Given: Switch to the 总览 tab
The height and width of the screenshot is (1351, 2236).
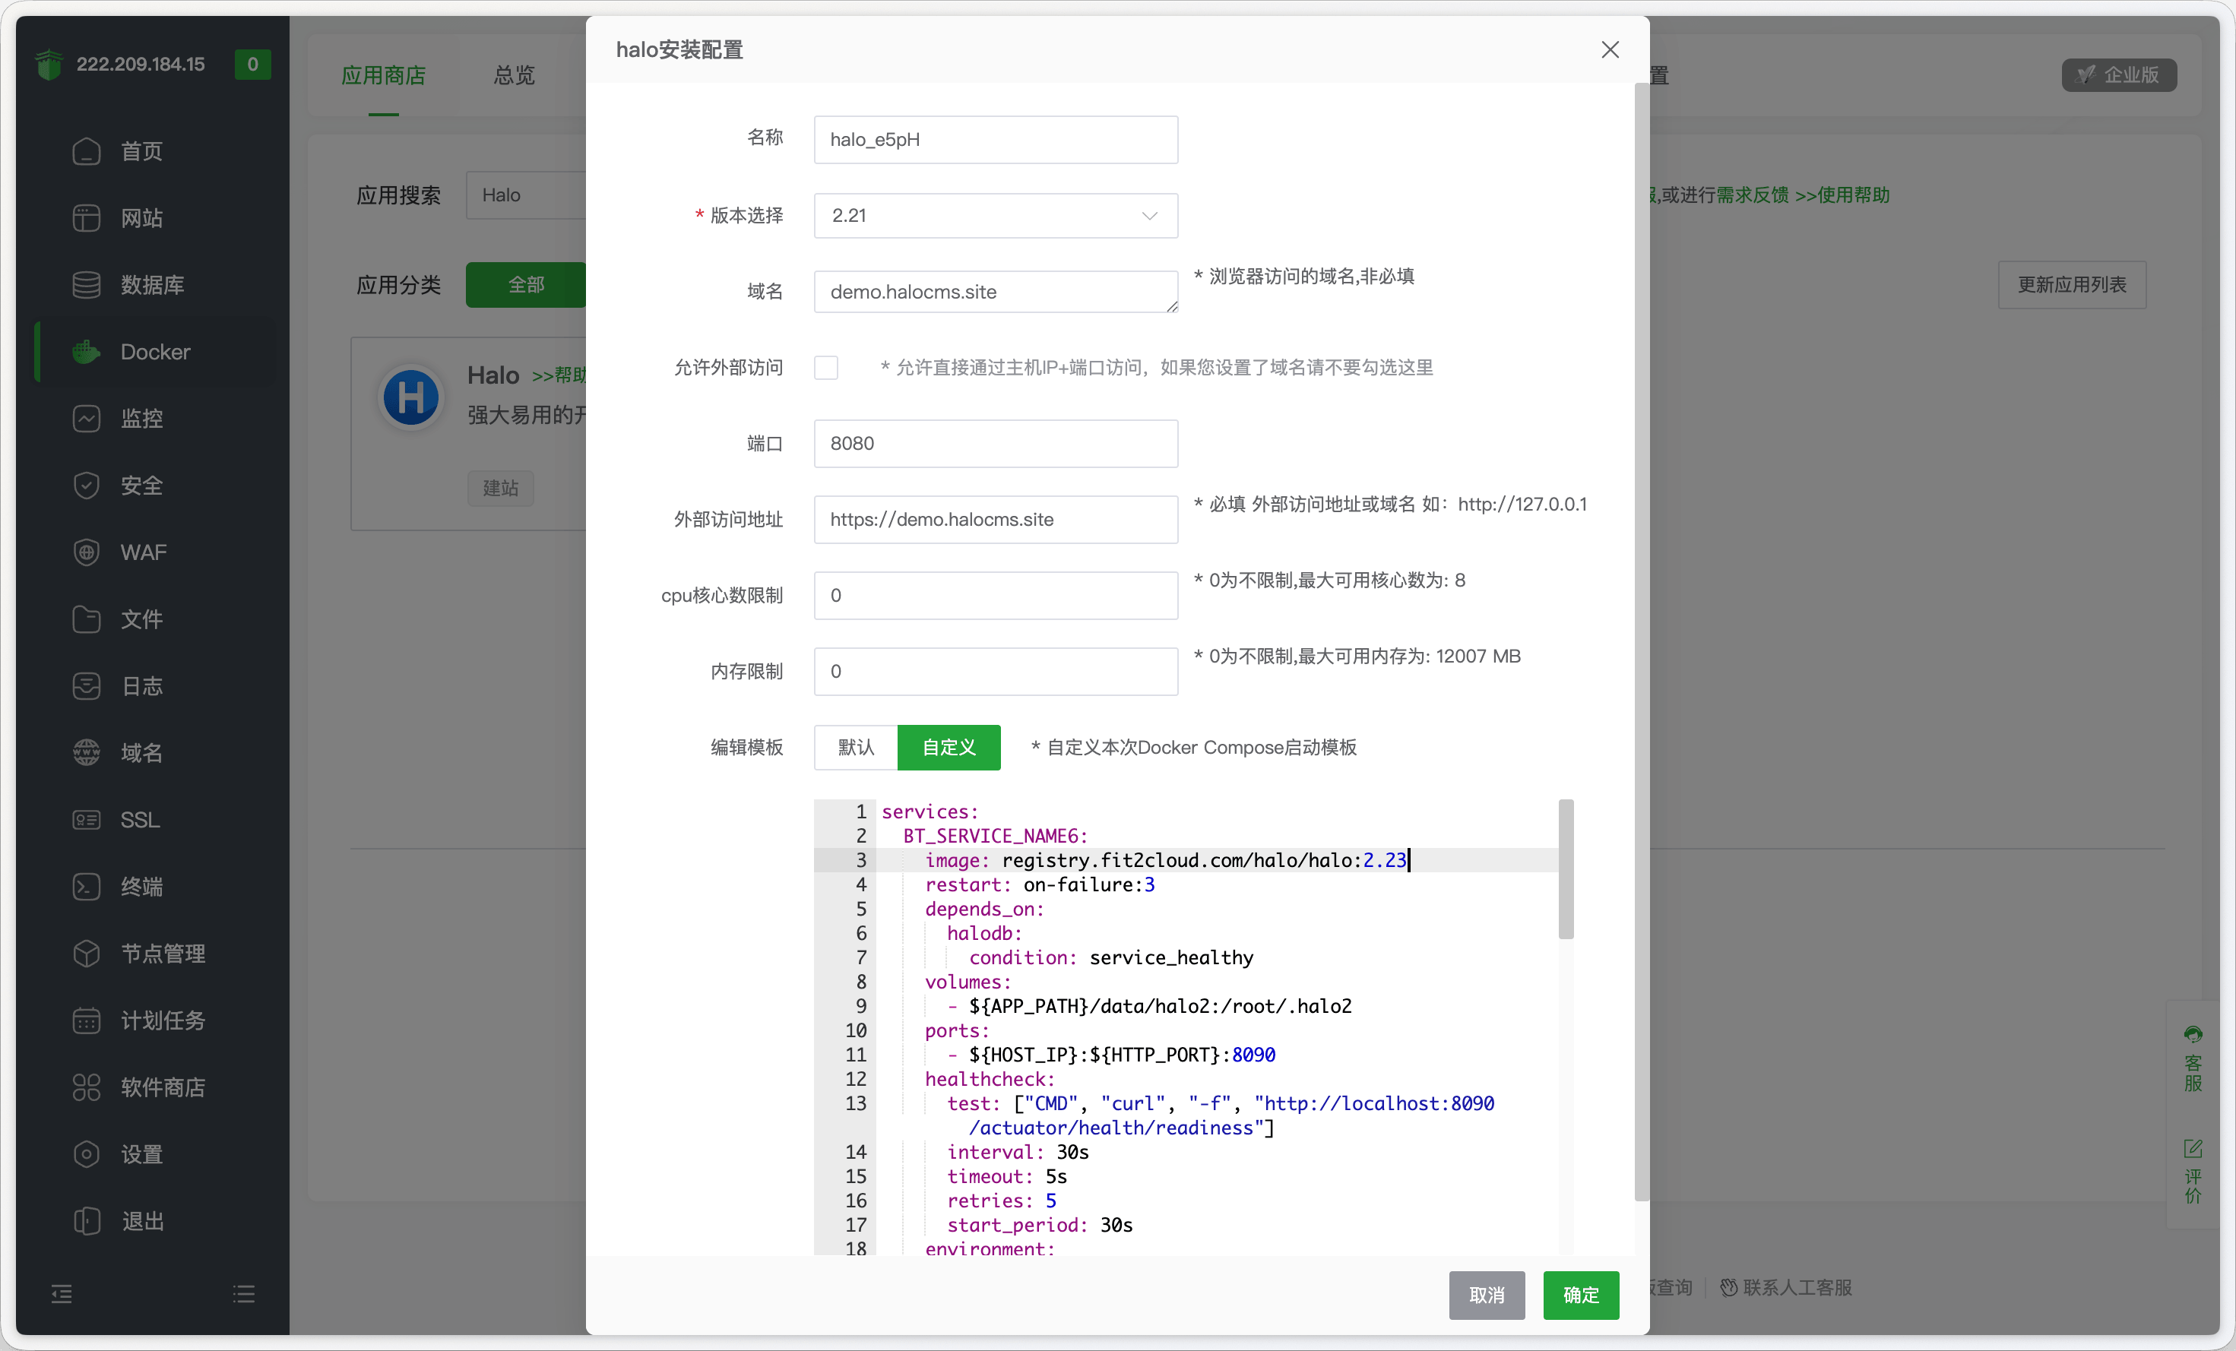Looking at the screenshot, I should click(x=513, y=75).
